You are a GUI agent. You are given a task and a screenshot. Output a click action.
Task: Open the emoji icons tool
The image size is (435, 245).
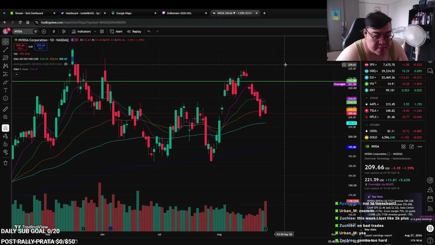(x=5, y=98)
